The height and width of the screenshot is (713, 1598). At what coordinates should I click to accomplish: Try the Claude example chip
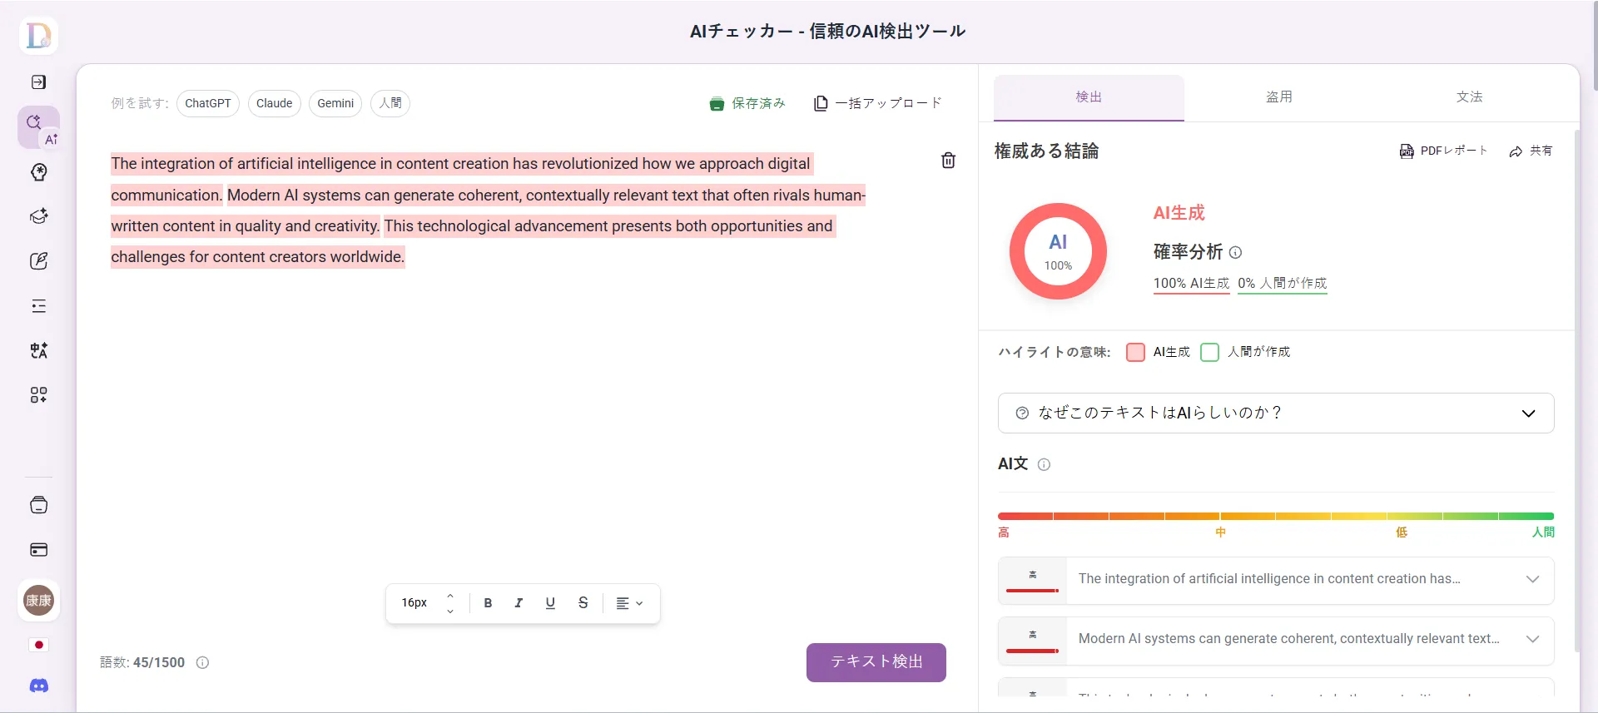(275, 103)
